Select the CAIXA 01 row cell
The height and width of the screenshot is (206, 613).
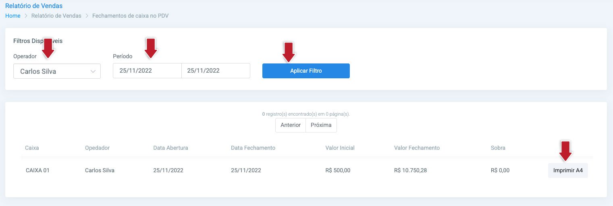(37, 170)
